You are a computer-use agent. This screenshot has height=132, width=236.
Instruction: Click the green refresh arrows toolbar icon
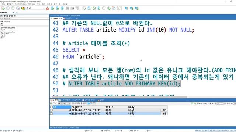coord(94,8)
